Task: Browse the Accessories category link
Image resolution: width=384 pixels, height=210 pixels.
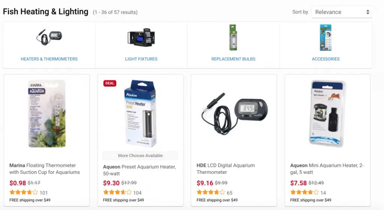Action: (325, 59)
